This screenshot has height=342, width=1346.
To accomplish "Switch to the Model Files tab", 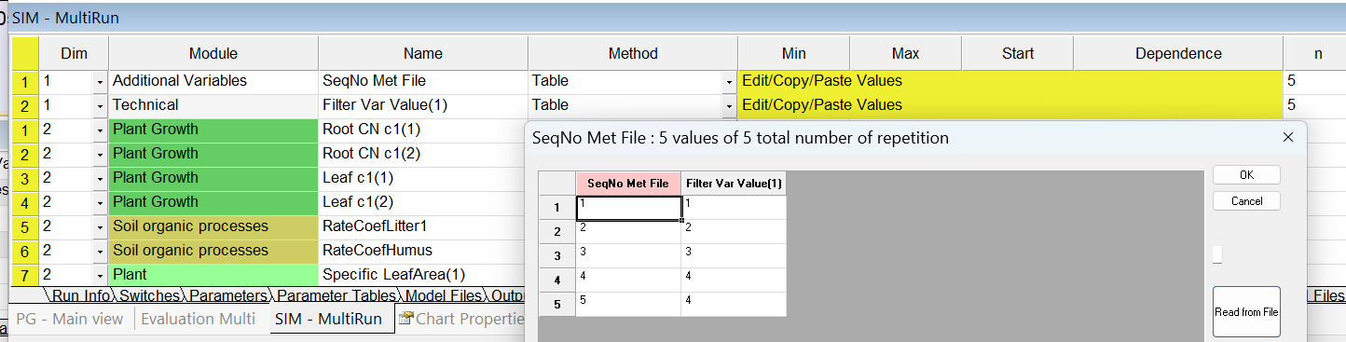I will click(x=444, y=296).
